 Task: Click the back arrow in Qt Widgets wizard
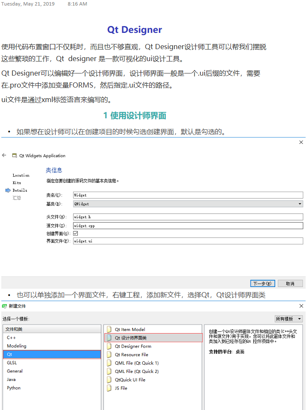tap(4, 155)
